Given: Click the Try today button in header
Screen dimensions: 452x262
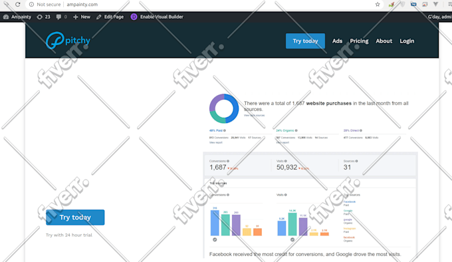Looking at the screenshot, I should coord(305,41).
